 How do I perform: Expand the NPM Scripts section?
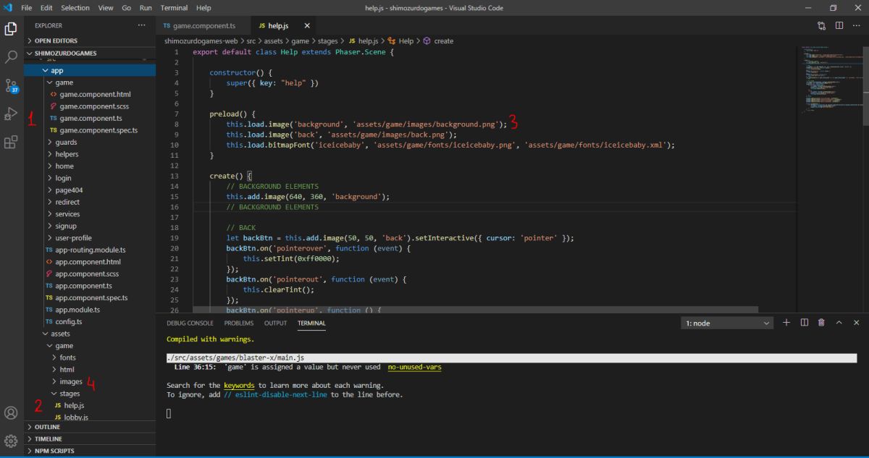[91, 451]
